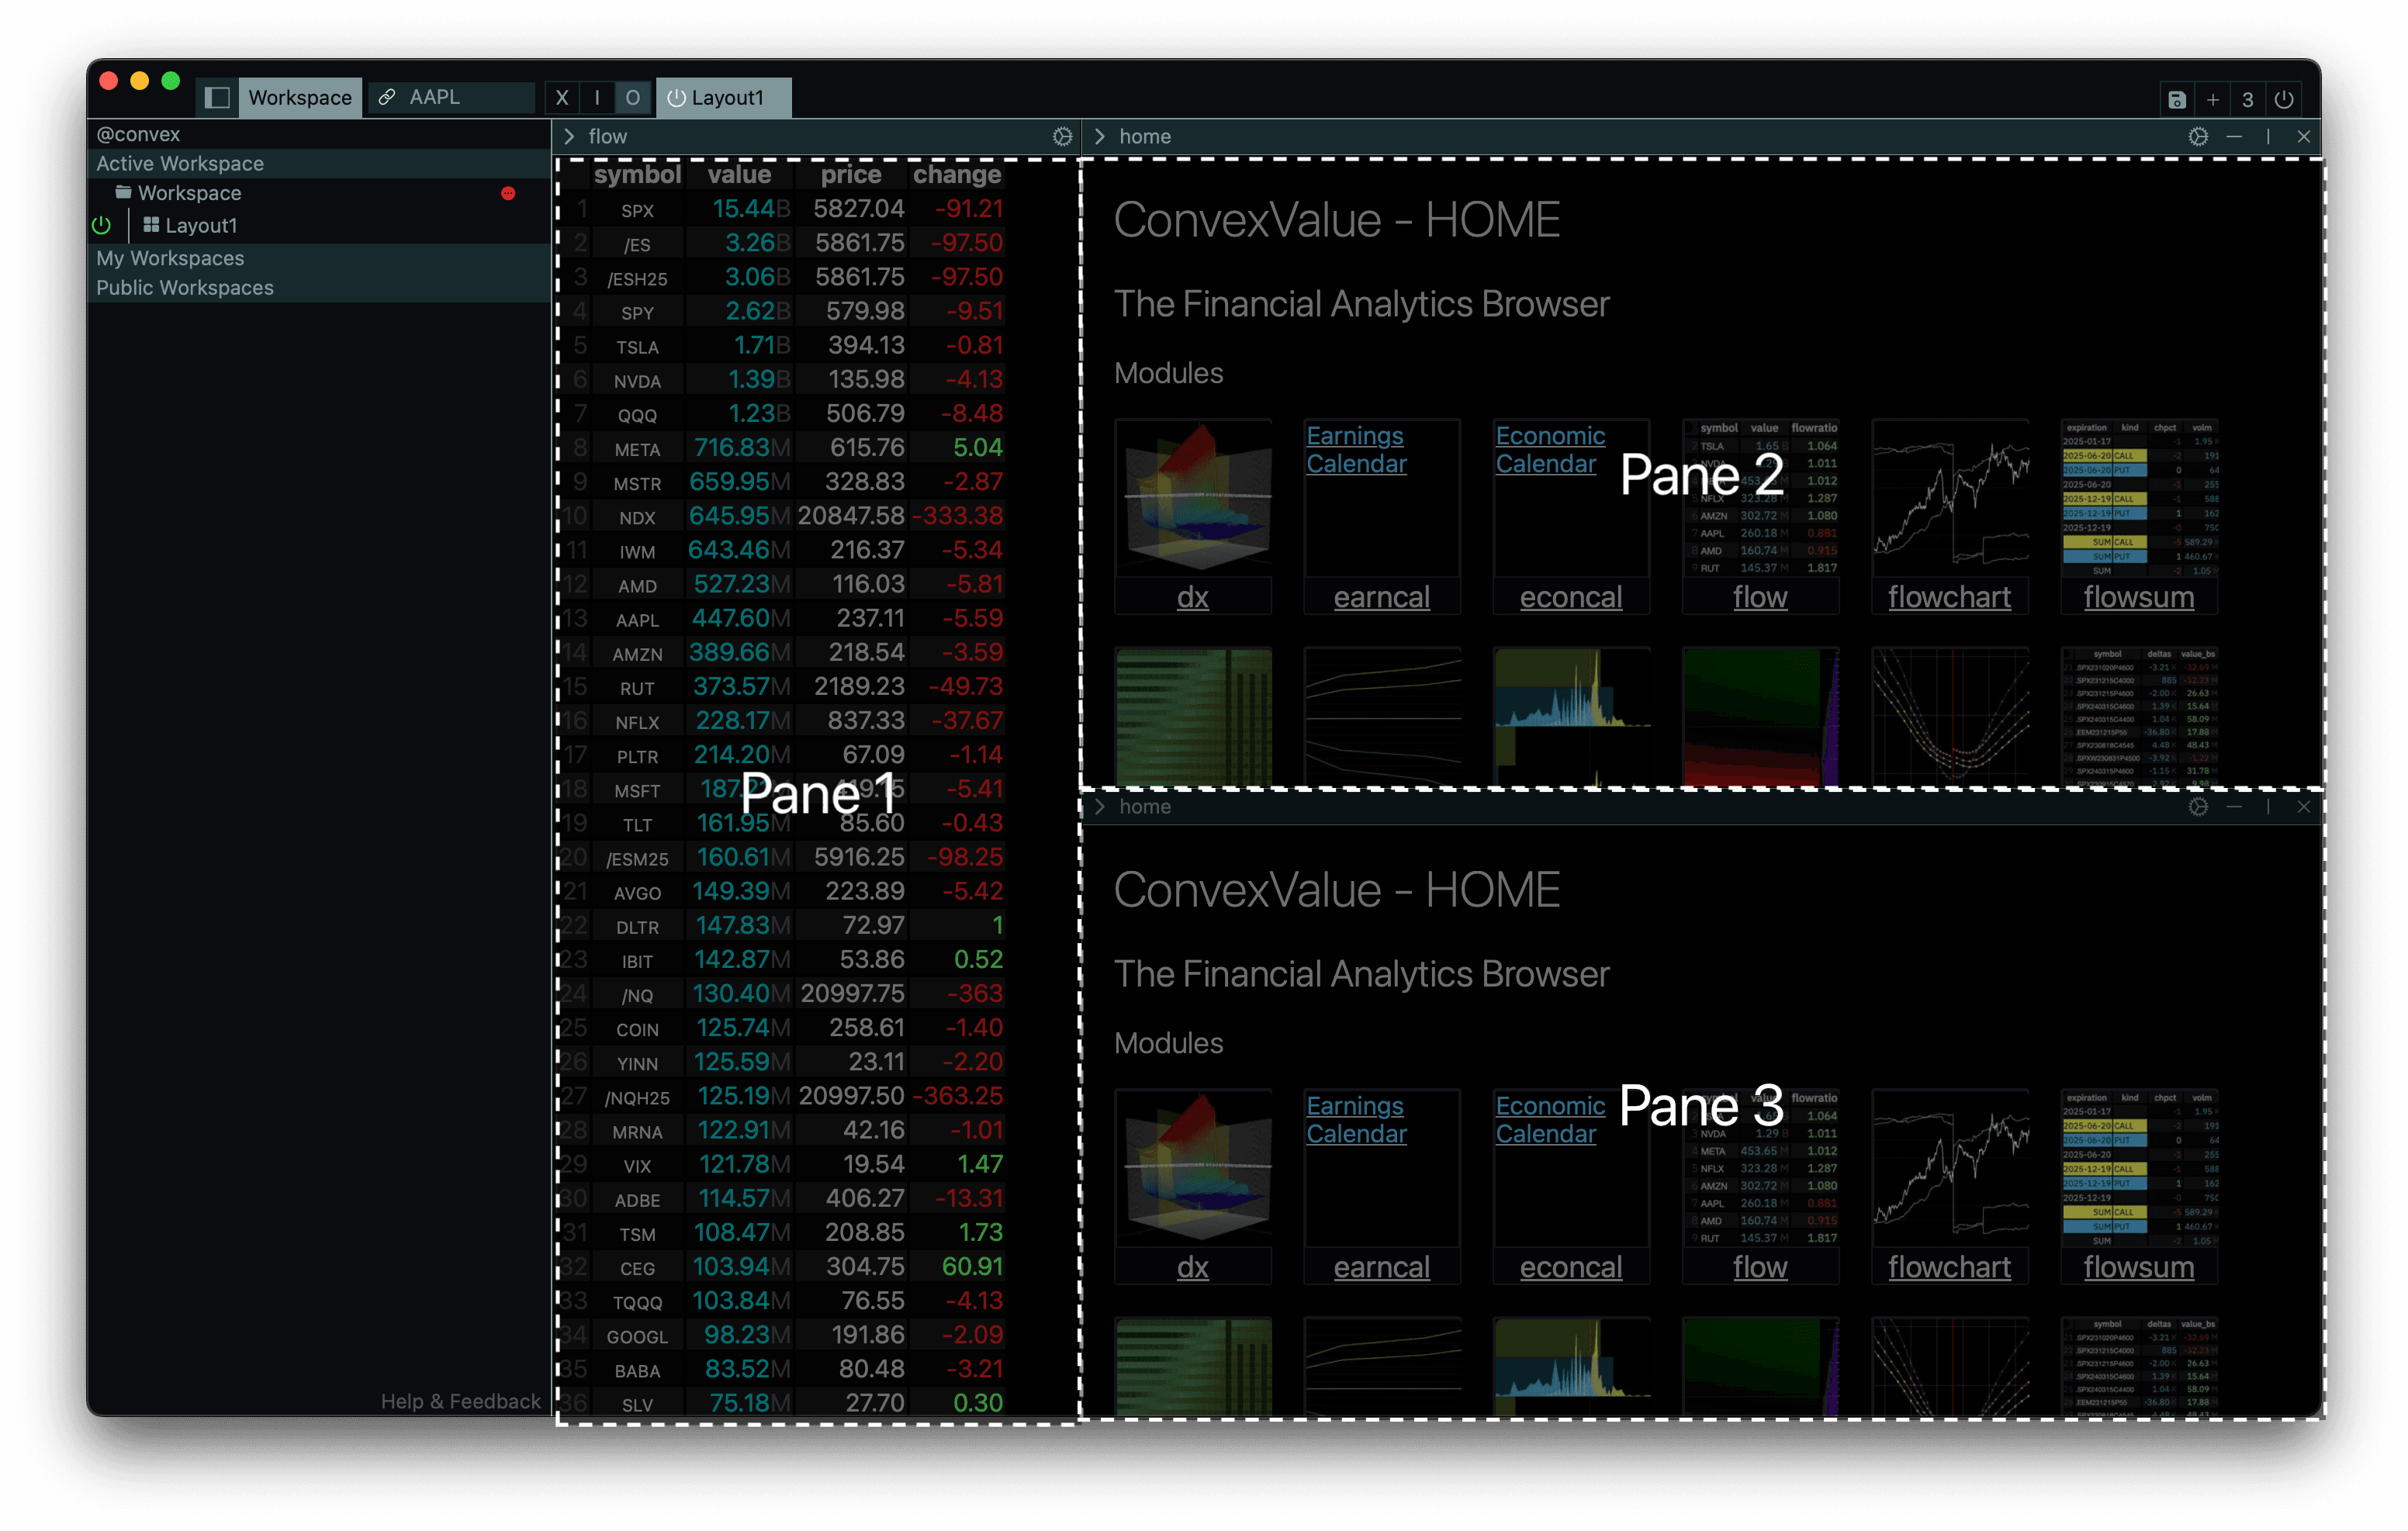Open the dx thumbnail in bottom home pane
Screen dimensions: 2408x1531
click(x=1193, y=1167)
